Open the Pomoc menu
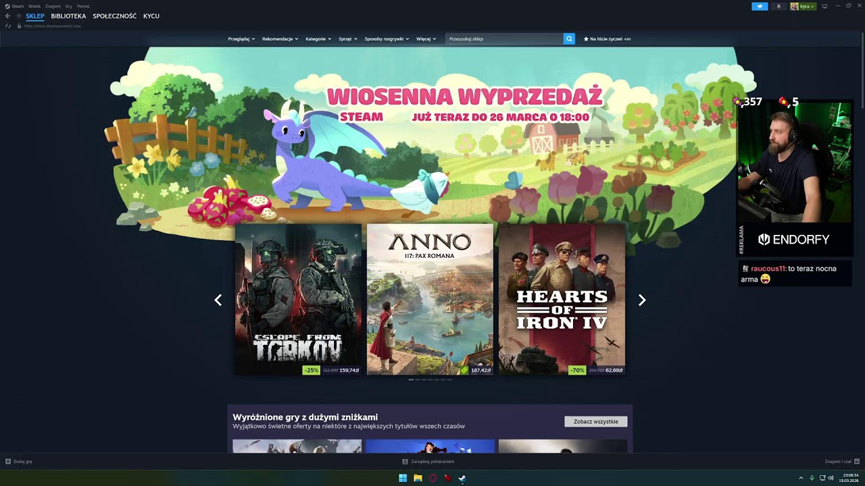The image size is (865, 486). [83, 6]
